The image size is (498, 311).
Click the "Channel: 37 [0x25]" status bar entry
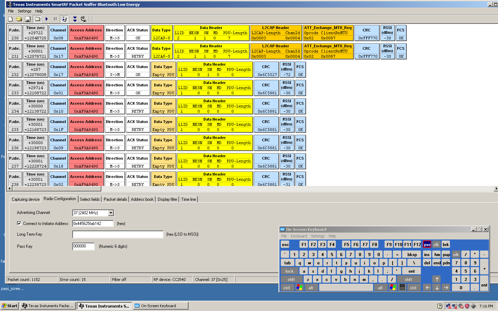tap(214, 280)
